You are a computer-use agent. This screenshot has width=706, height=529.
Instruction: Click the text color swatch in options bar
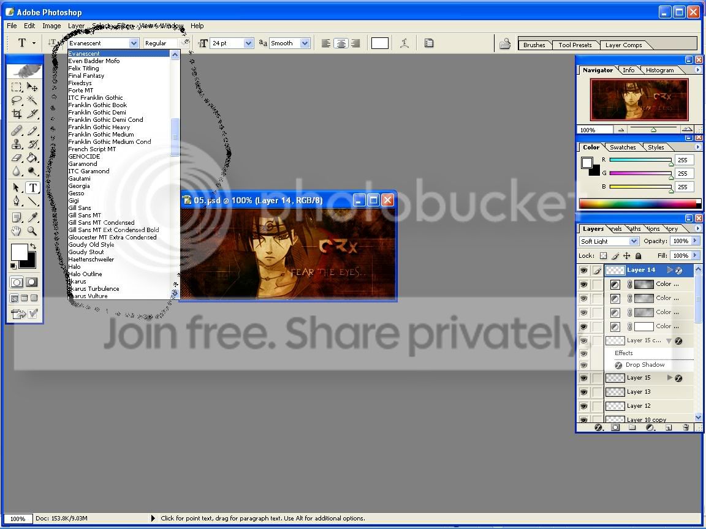coord(379,43)
